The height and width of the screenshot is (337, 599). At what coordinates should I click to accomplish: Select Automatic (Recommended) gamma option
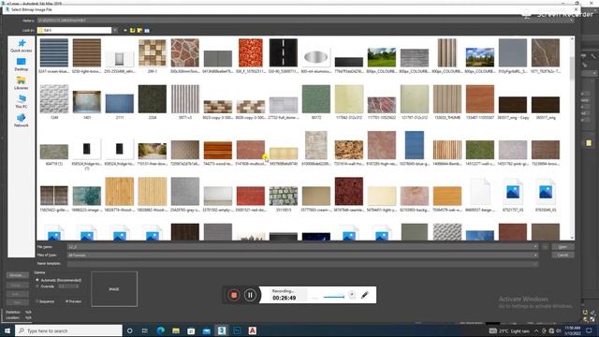point(58,280)
